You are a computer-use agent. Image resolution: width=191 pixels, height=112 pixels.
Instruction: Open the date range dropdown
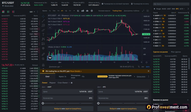(56, 67)
